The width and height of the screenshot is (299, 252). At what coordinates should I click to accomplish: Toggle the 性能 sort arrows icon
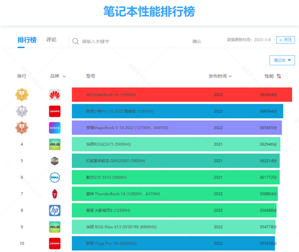click(x=279, y=76)
